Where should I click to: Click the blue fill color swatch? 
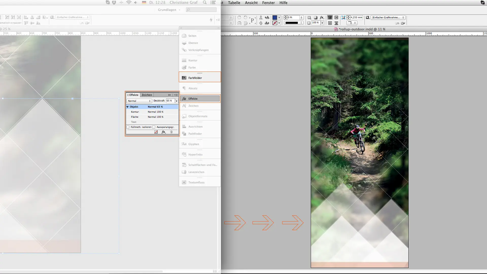(274, 18)
